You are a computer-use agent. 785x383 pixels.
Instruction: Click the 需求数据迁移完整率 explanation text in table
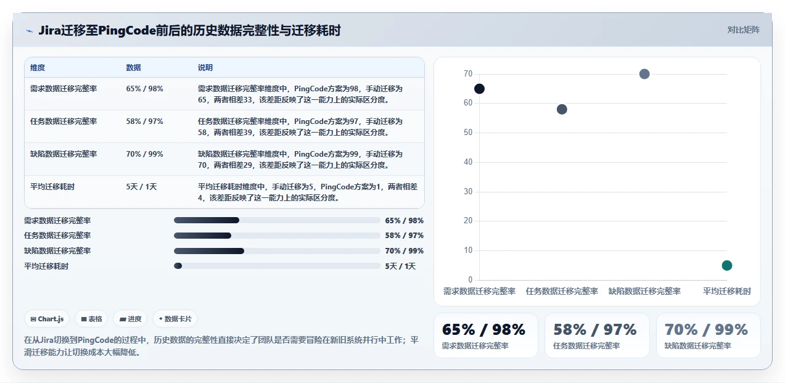pos(300,94)
